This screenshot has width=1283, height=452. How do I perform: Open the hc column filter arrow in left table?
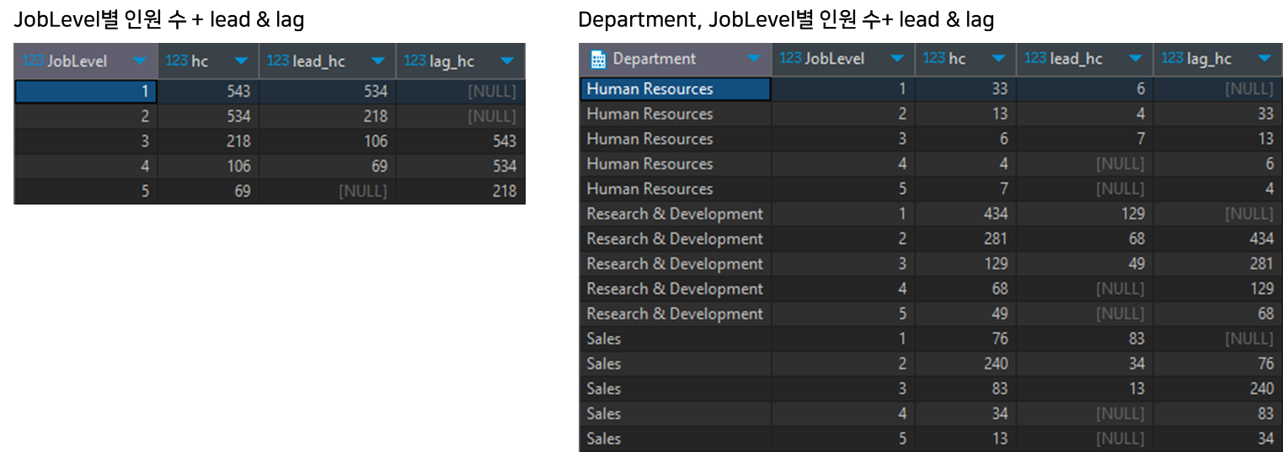click(x=241, y=61)
